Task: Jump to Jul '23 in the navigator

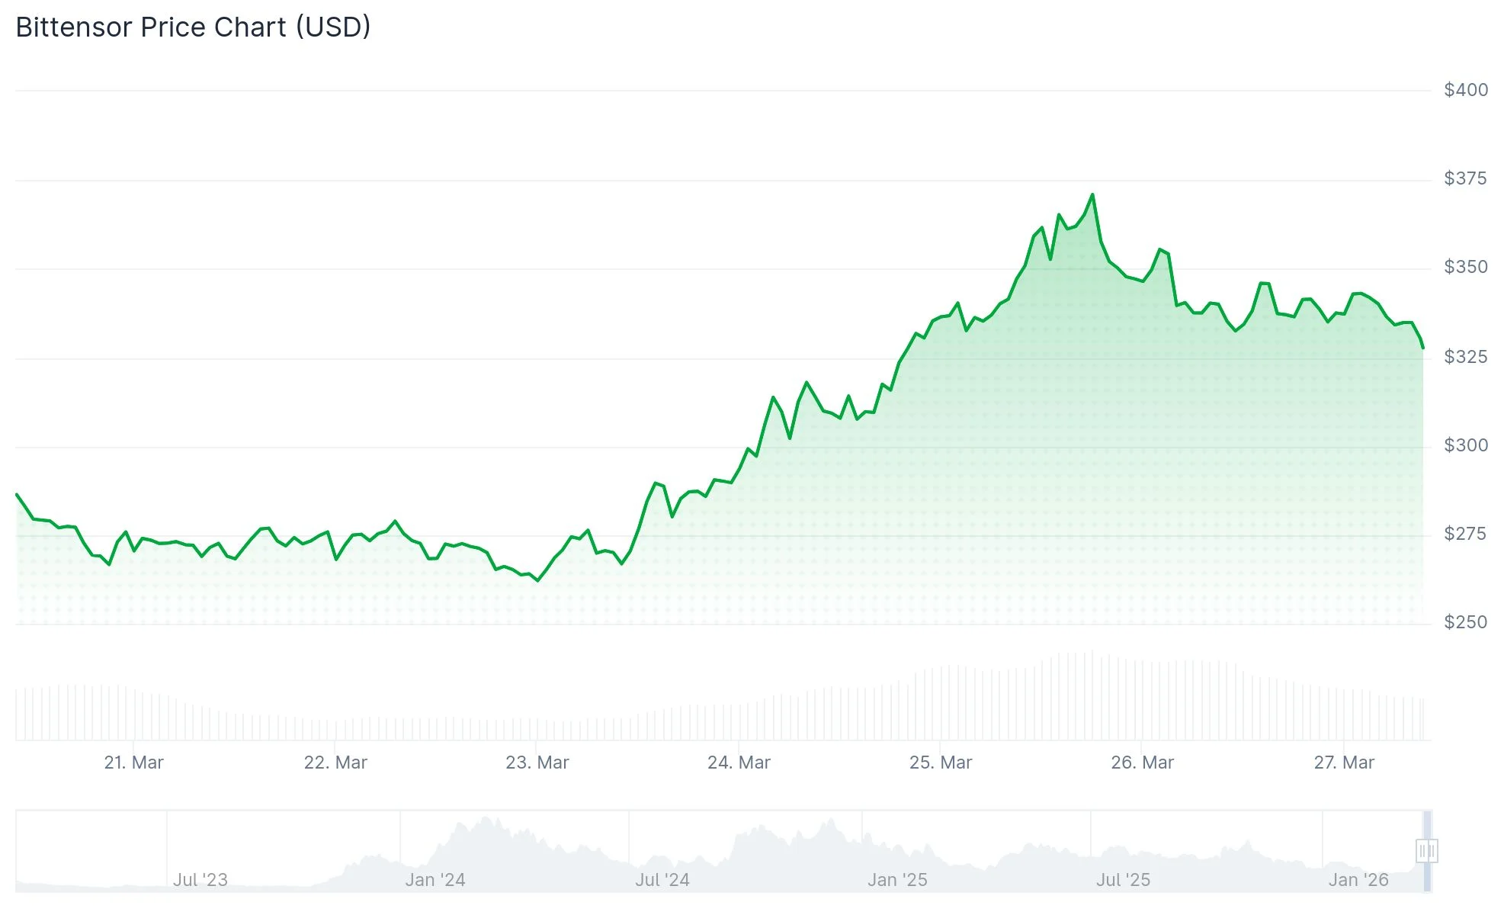Action: coord(200,880)
